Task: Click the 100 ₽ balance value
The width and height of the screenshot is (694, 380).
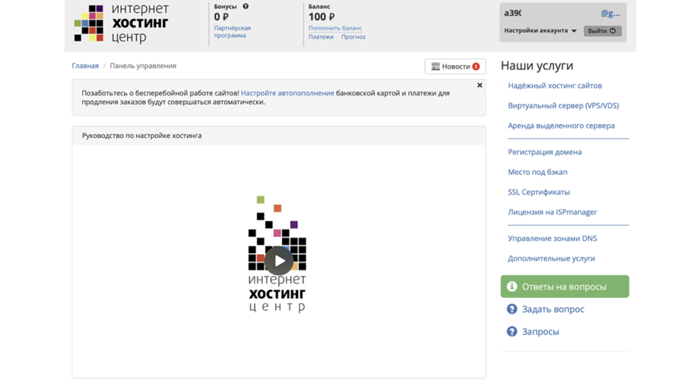Action: click(322, 17)
